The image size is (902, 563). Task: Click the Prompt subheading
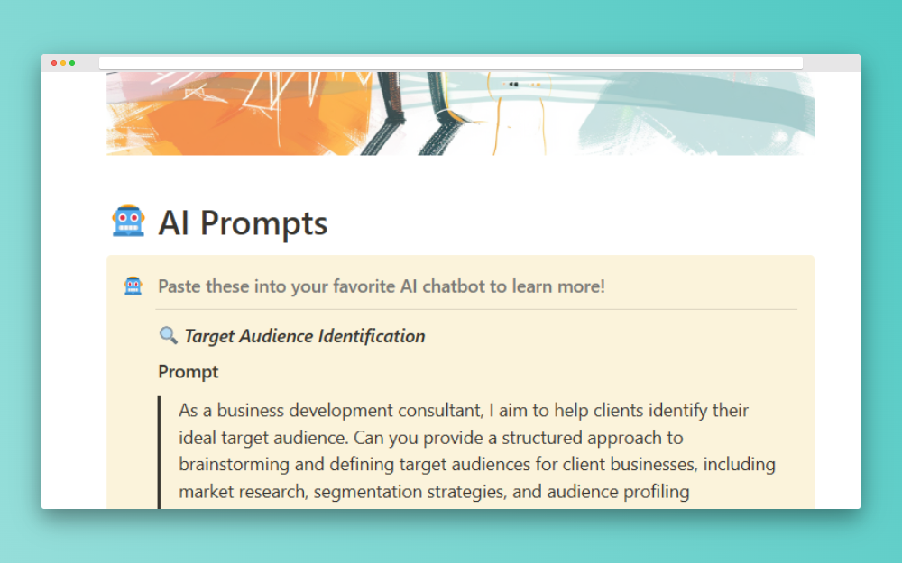(189, 371)
